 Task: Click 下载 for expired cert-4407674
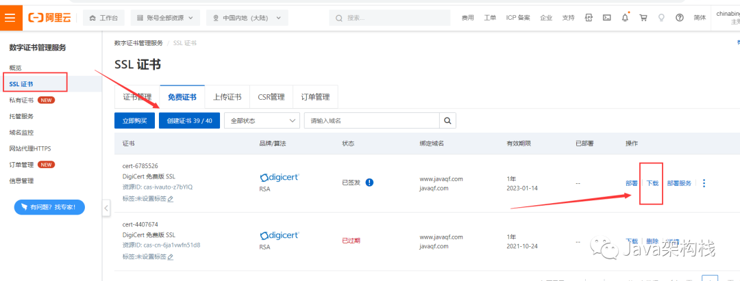click(x=632, y=241)
